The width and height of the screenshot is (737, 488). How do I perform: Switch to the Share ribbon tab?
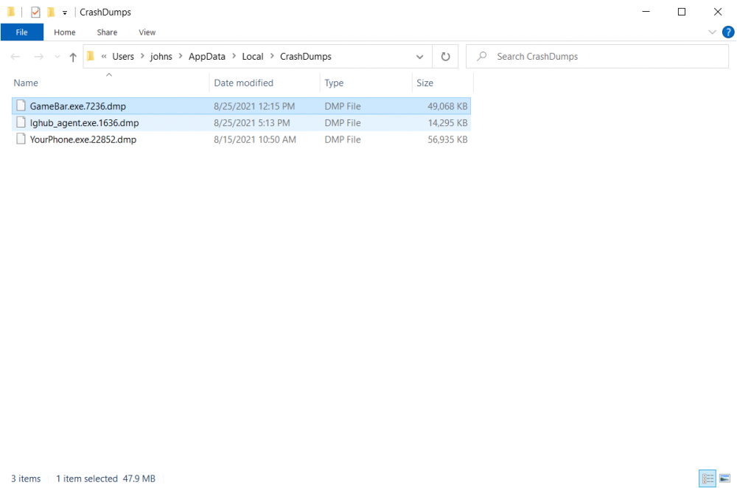(107, 32)
